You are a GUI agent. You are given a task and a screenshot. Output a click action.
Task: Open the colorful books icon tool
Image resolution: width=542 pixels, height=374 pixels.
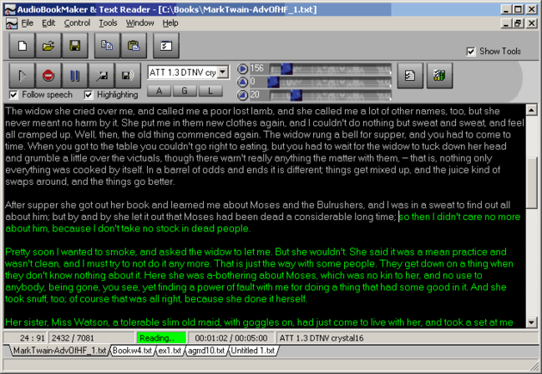[x=440, y=76]
